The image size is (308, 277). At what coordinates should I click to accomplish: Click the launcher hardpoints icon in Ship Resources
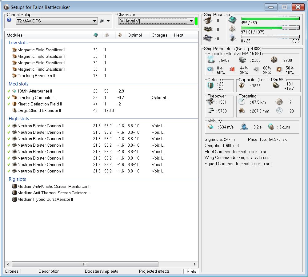pos(208,29)
